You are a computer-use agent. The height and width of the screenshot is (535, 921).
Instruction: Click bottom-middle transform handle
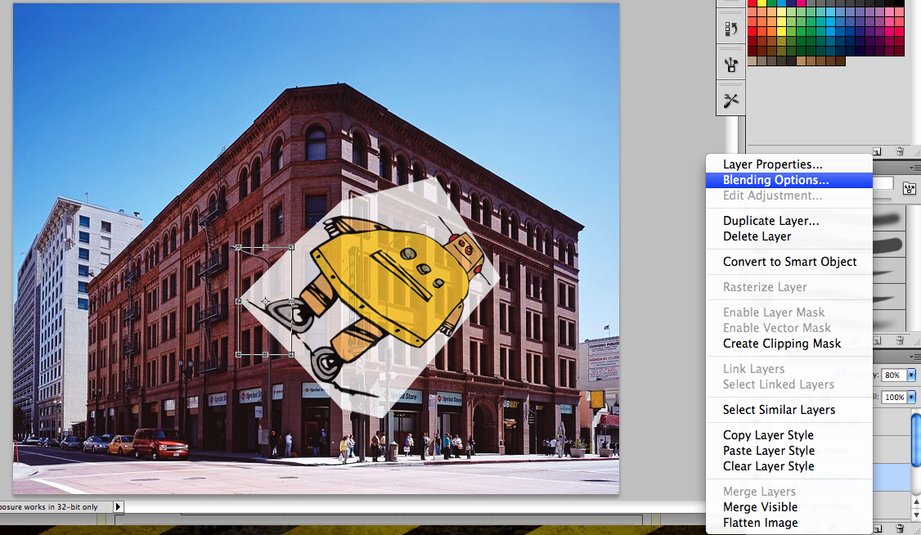click(x=266, y=355)
